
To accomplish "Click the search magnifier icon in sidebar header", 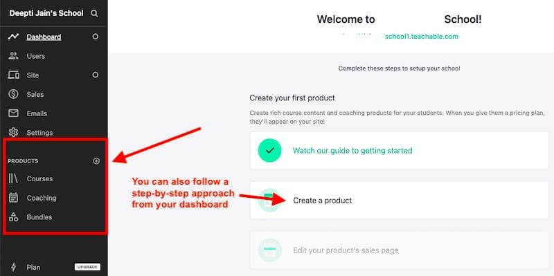I will pyautogui.click(x=94, y=13).
